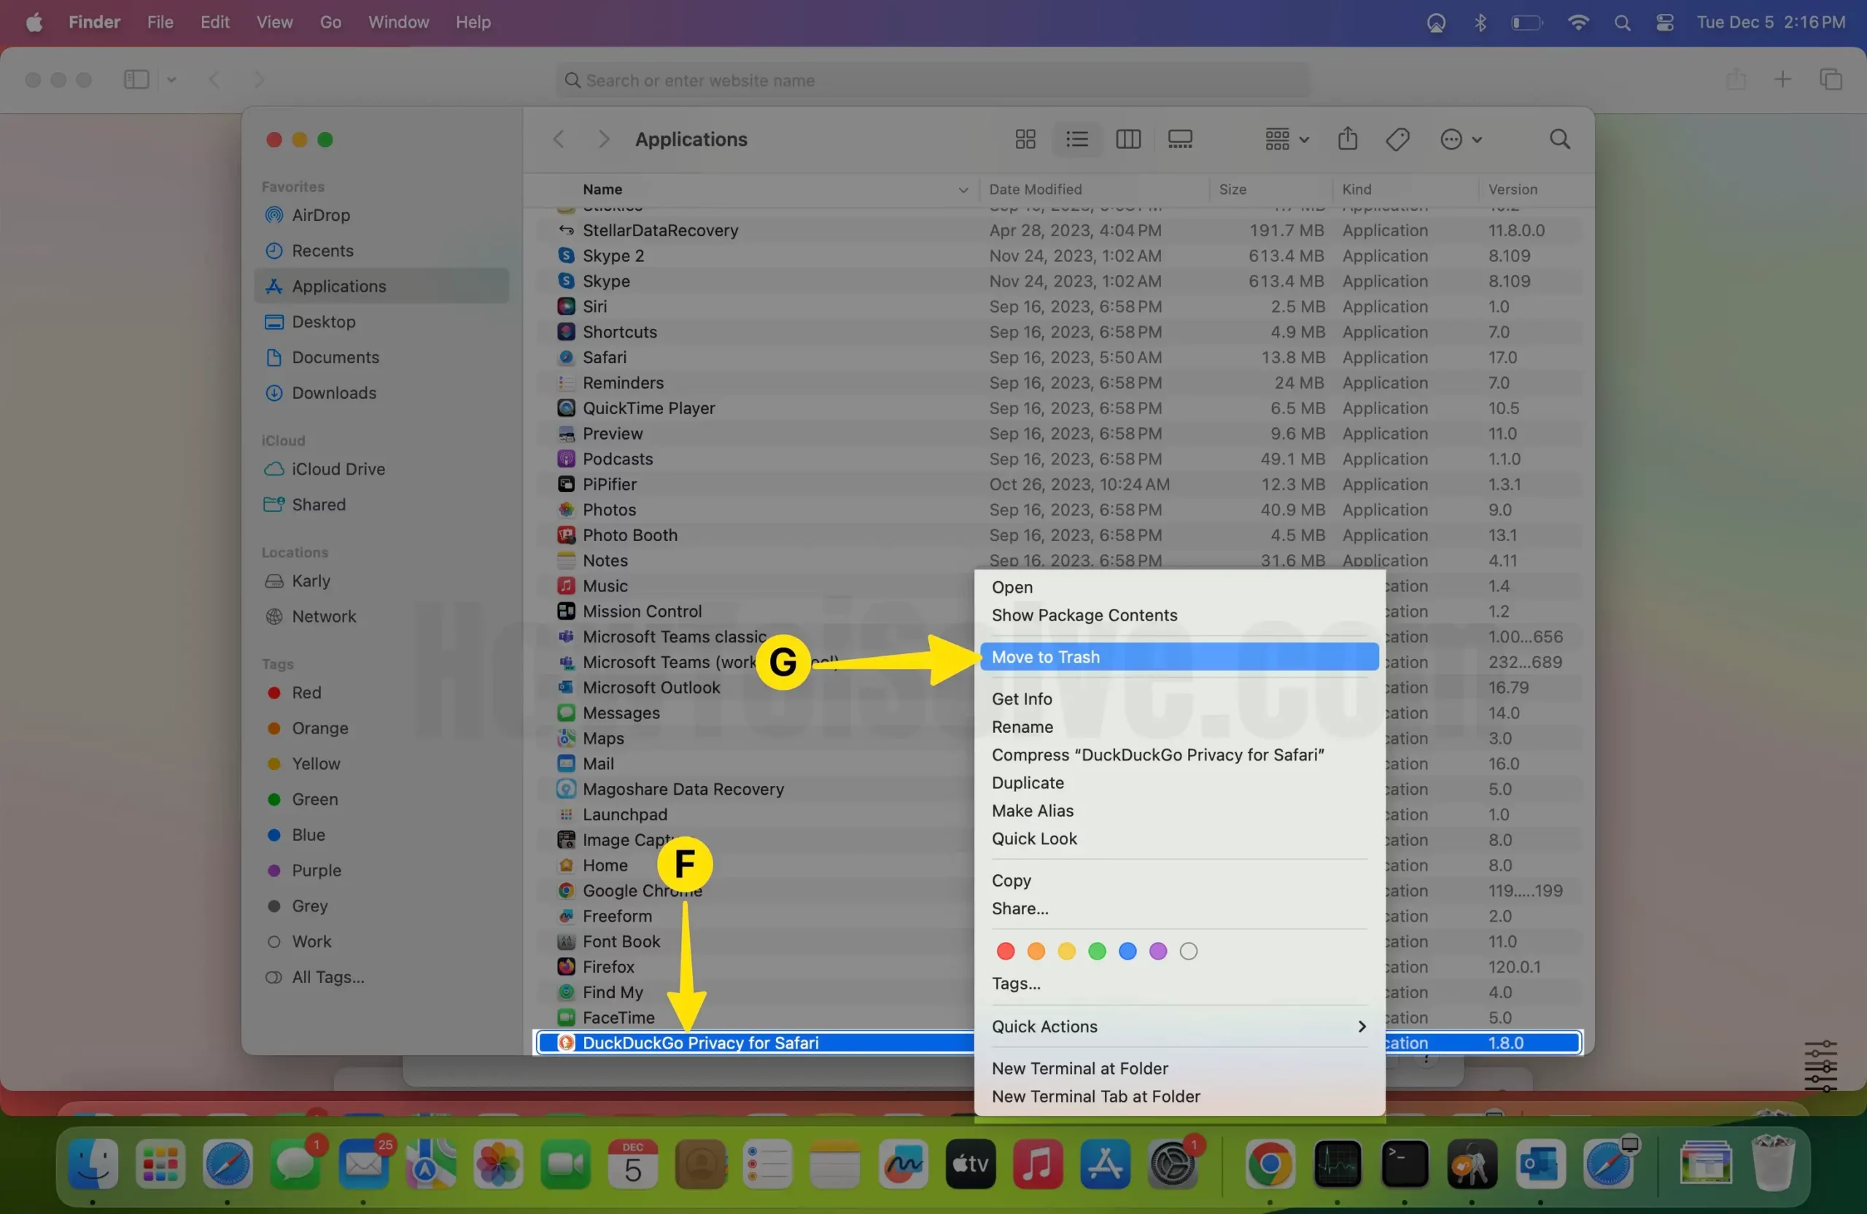Select the Orange tag in sidebar
The height and width of the screenshot is (1214, 1867).
coord(382,728)
